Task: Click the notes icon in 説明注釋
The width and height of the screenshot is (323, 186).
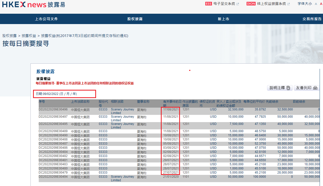Action: (289, 88)
